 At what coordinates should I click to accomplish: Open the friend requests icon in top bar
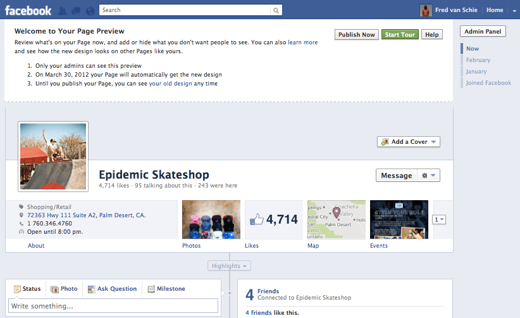[x=63, y=11]
